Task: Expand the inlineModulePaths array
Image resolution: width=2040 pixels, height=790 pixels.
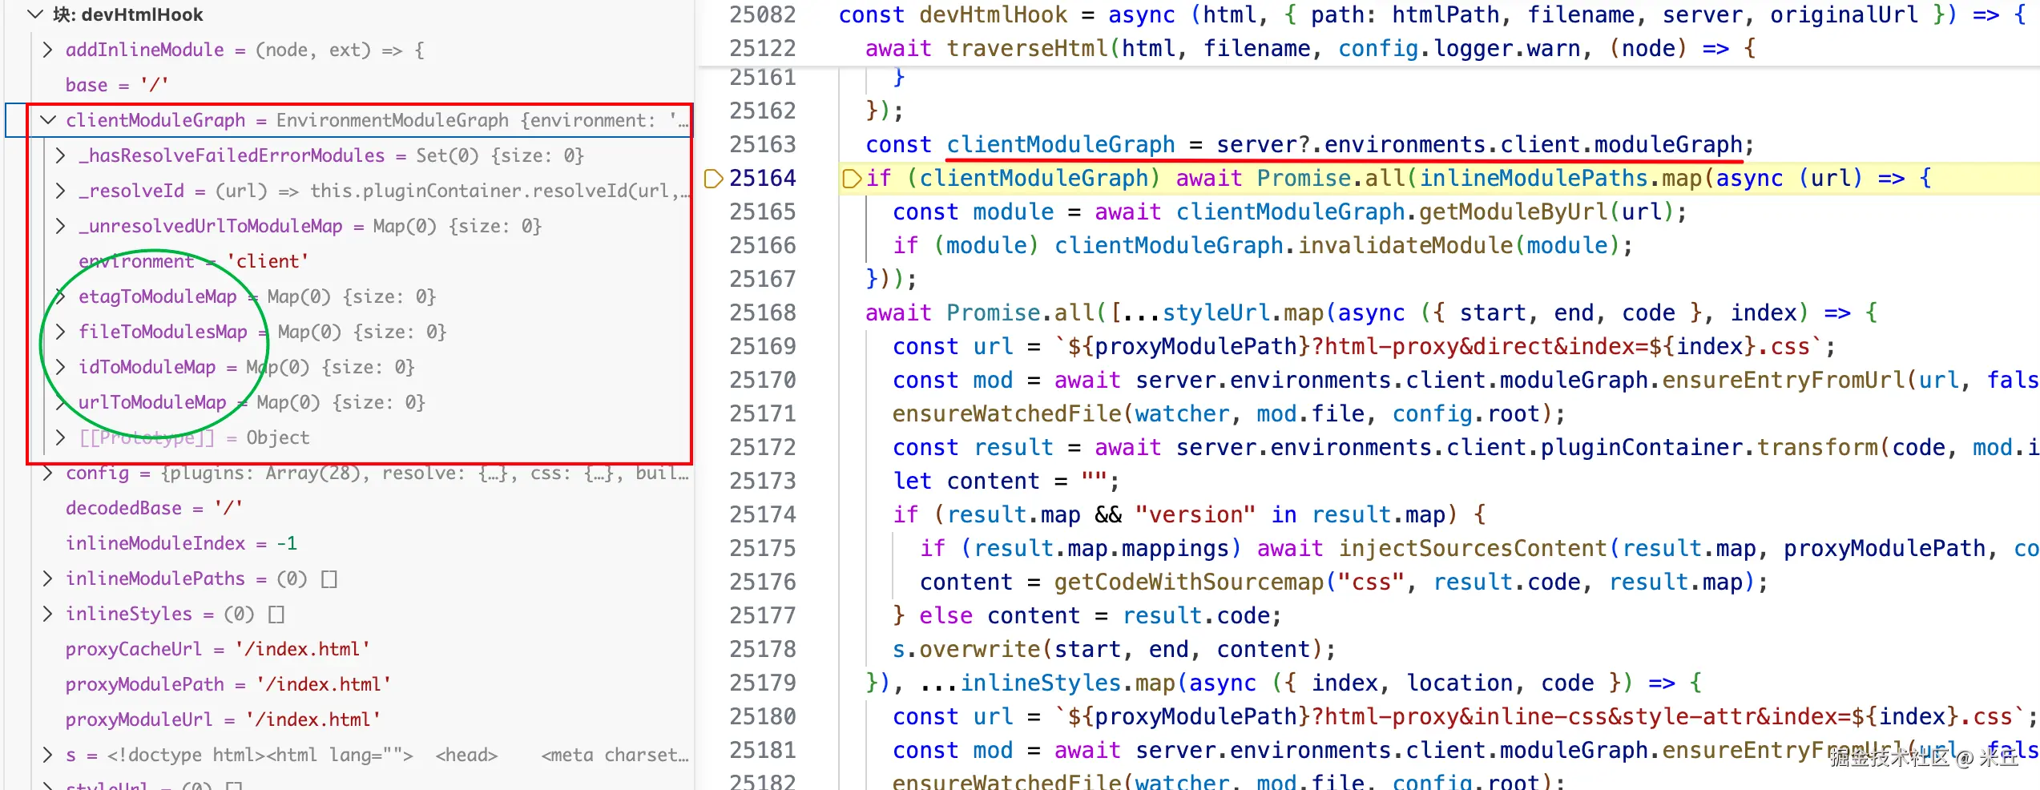Action: [x=48, y=578]
